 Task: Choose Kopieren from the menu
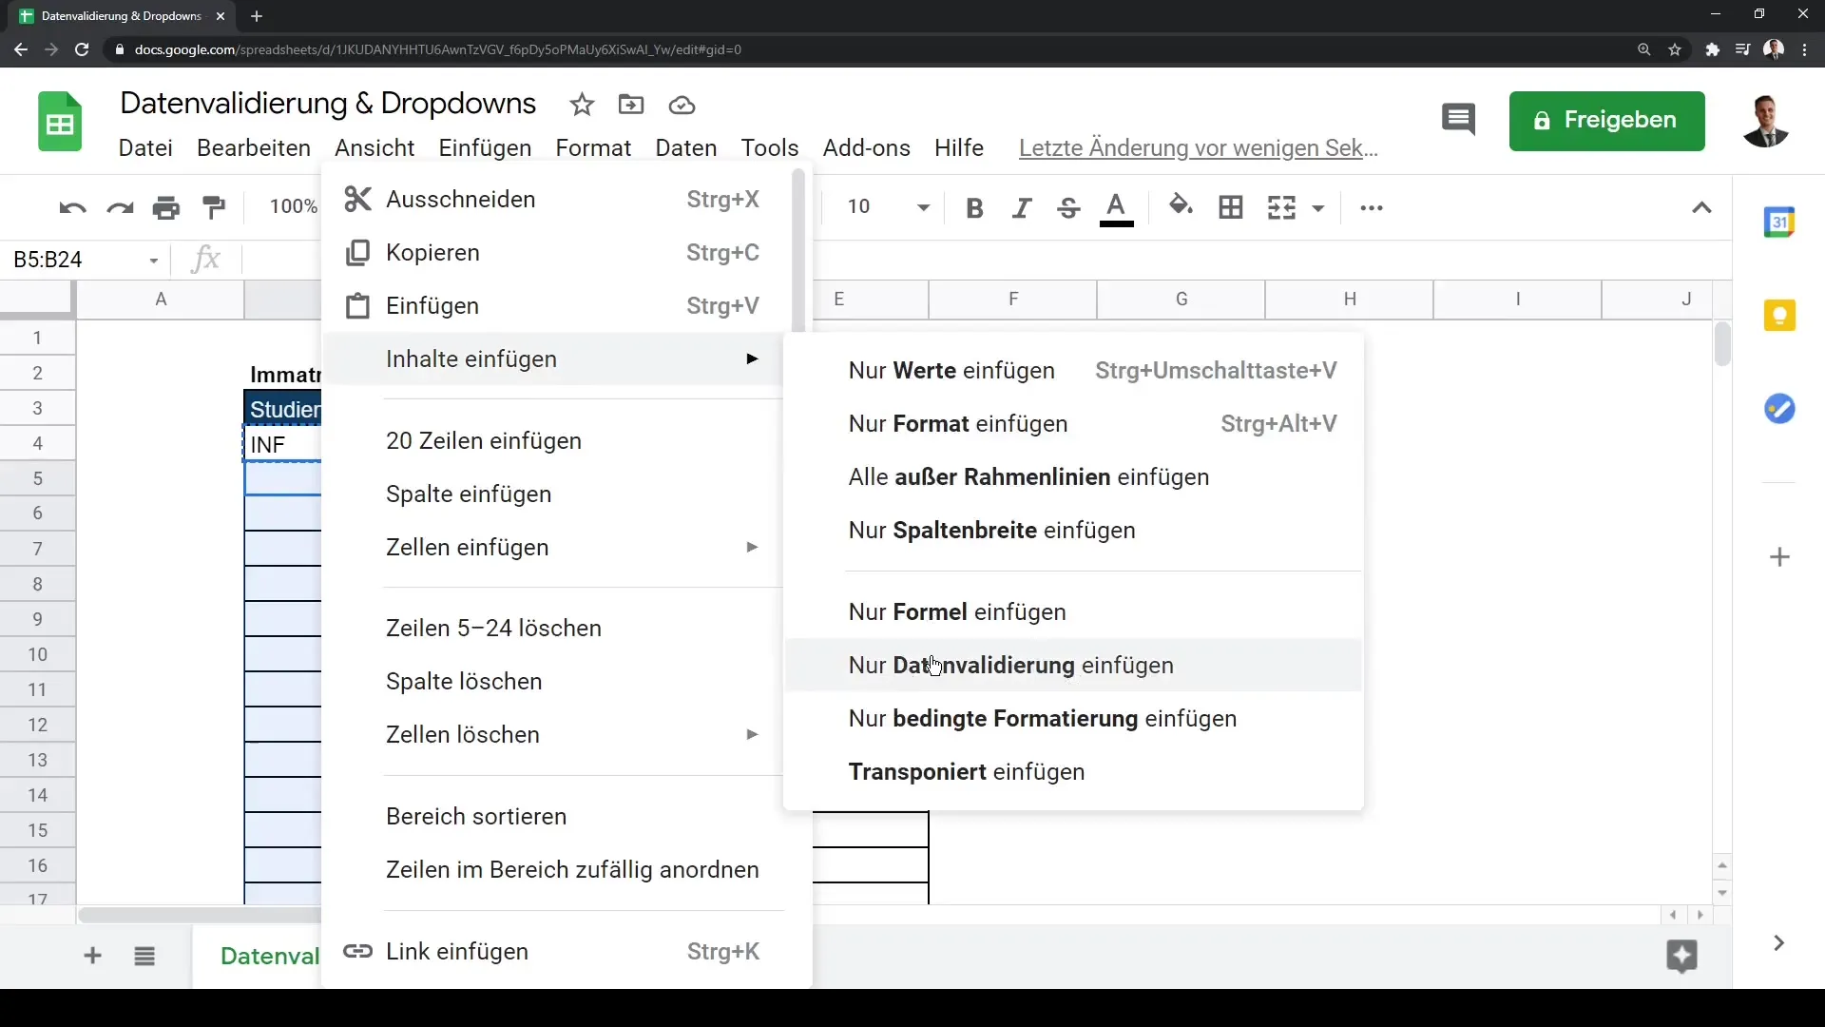point(557,253)
